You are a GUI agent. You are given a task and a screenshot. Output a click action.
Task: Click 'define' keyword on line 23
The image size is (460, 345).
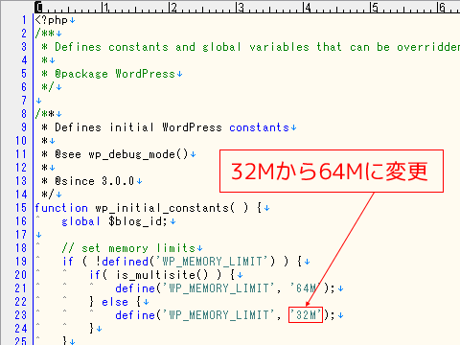(135, 315)
